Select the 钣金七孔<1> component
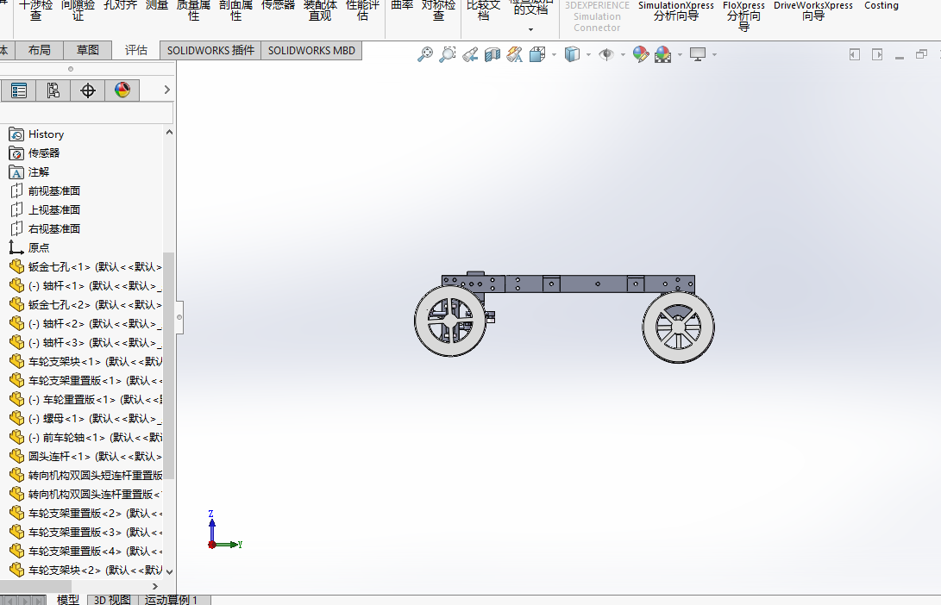The image size is (941, 605). click(85, 267)
